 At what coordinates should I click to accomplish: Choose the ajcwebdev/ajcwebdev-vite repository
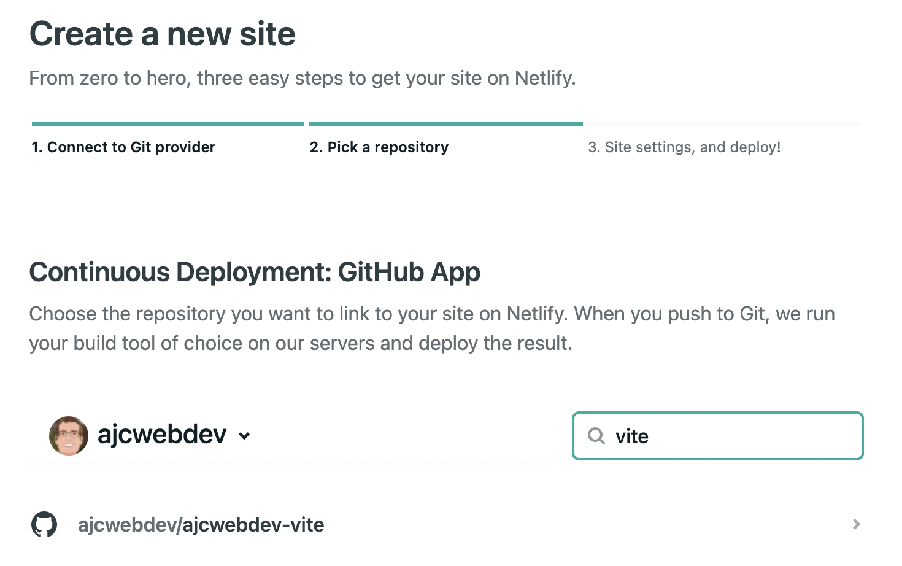(201, 525)
